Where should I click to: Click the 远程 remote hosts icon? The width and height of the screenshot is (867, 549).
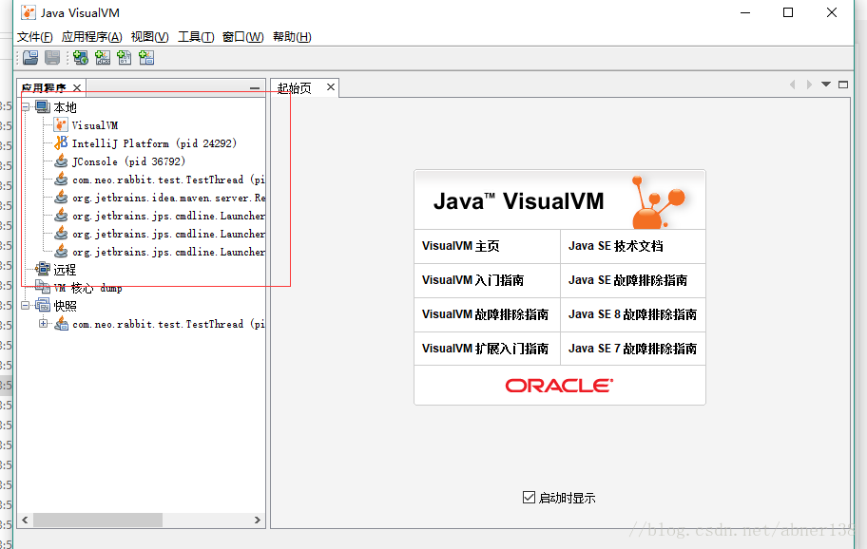tap(43, 269)
